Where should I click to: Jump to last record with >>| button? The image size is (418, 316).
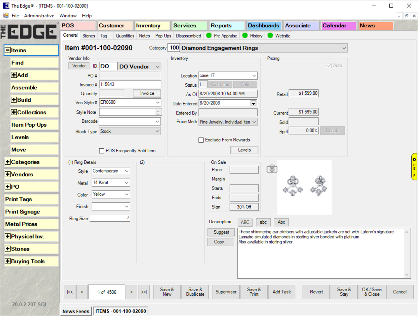click(144, 292)
